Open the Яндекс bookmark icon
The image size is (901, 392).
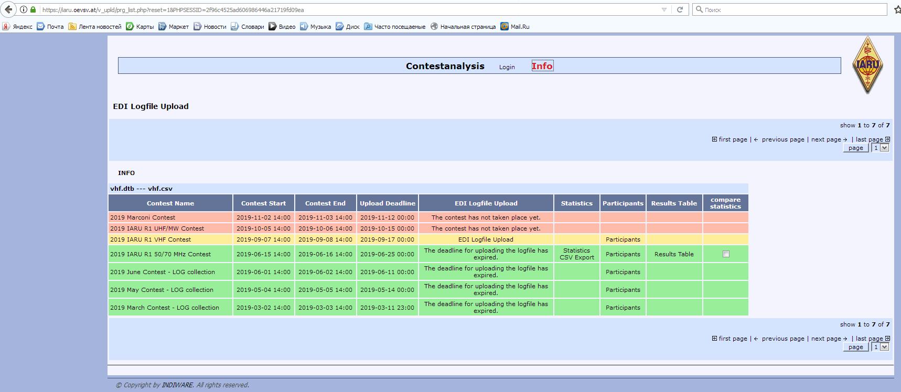point(6,27)
